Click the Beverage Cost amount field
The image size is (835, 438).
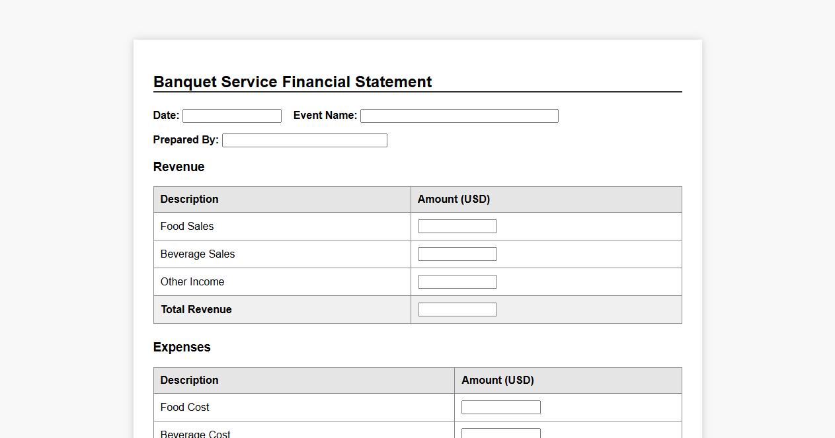[x=500, y=433]
